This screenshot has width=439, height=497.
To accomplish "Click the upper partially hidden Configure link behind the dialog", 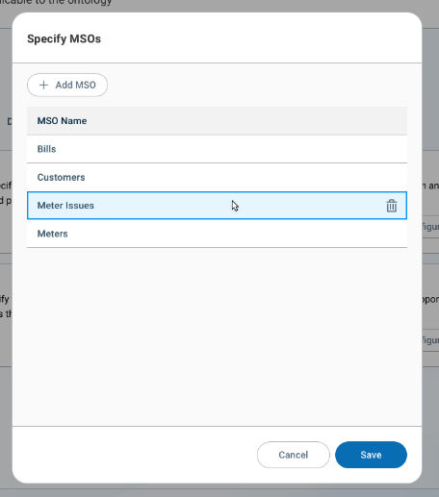I will 430,227.
